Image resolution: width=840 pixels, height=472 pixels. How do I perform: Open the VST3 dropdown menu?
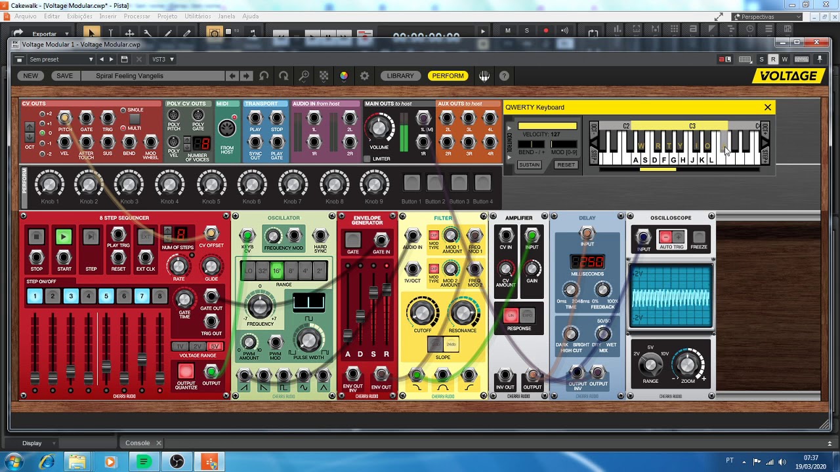coord(163,59)
